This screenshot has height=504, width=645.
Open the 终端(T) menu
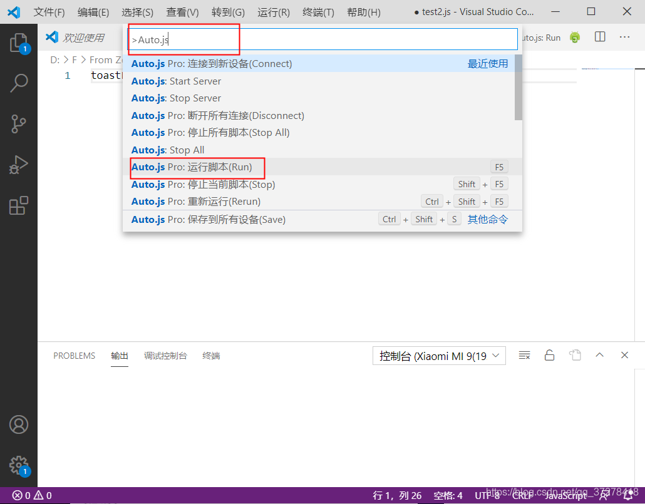pos(318,13)
